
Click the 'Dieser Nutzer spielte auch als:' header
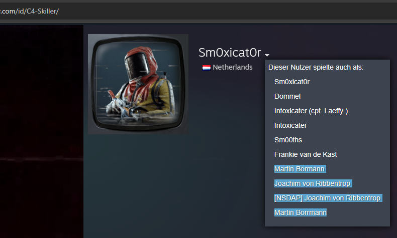316,67
